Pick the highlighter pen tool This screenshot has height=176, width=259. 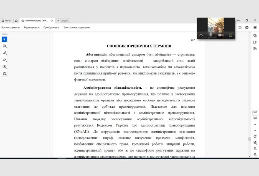coord(5,53)
